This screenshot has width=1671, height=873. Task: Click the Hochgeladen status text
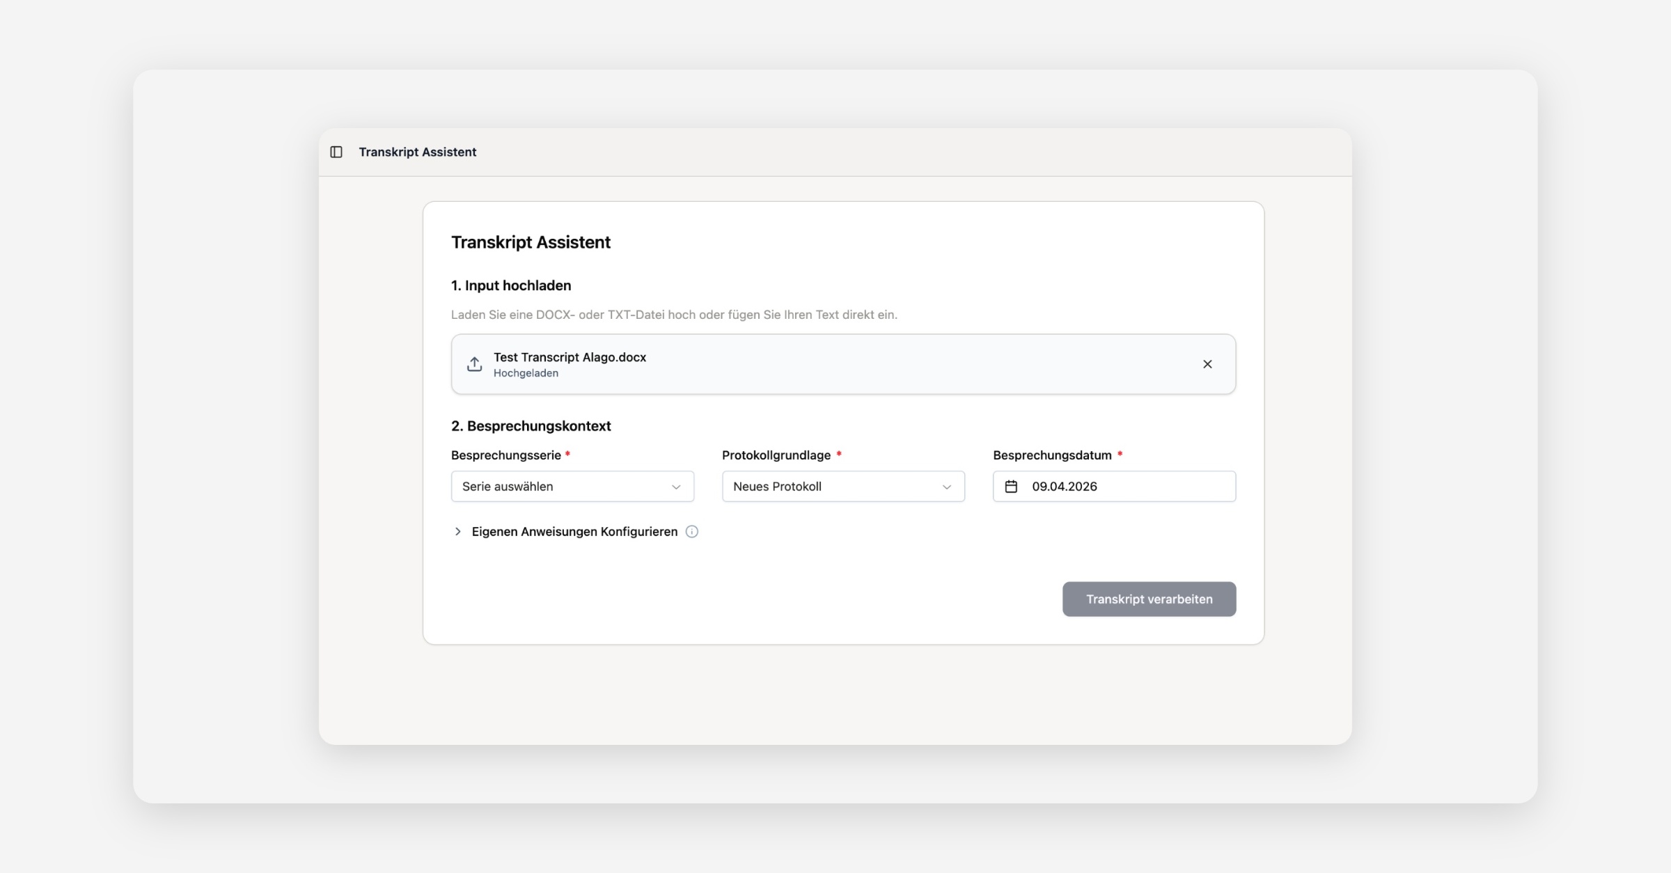pyautogui.click(x=526, y=373)
